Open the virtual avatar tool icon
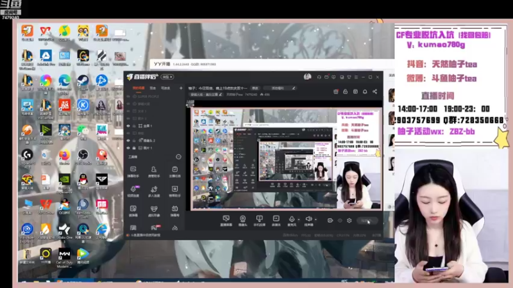513x288 pixels. 154,211
